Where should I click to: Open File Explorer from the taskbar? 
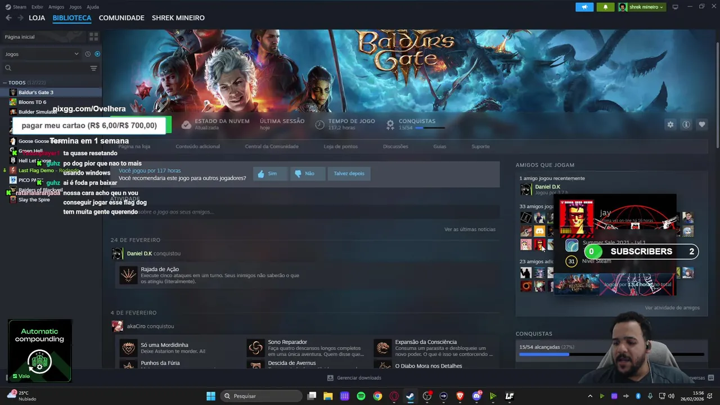(328, 396)
